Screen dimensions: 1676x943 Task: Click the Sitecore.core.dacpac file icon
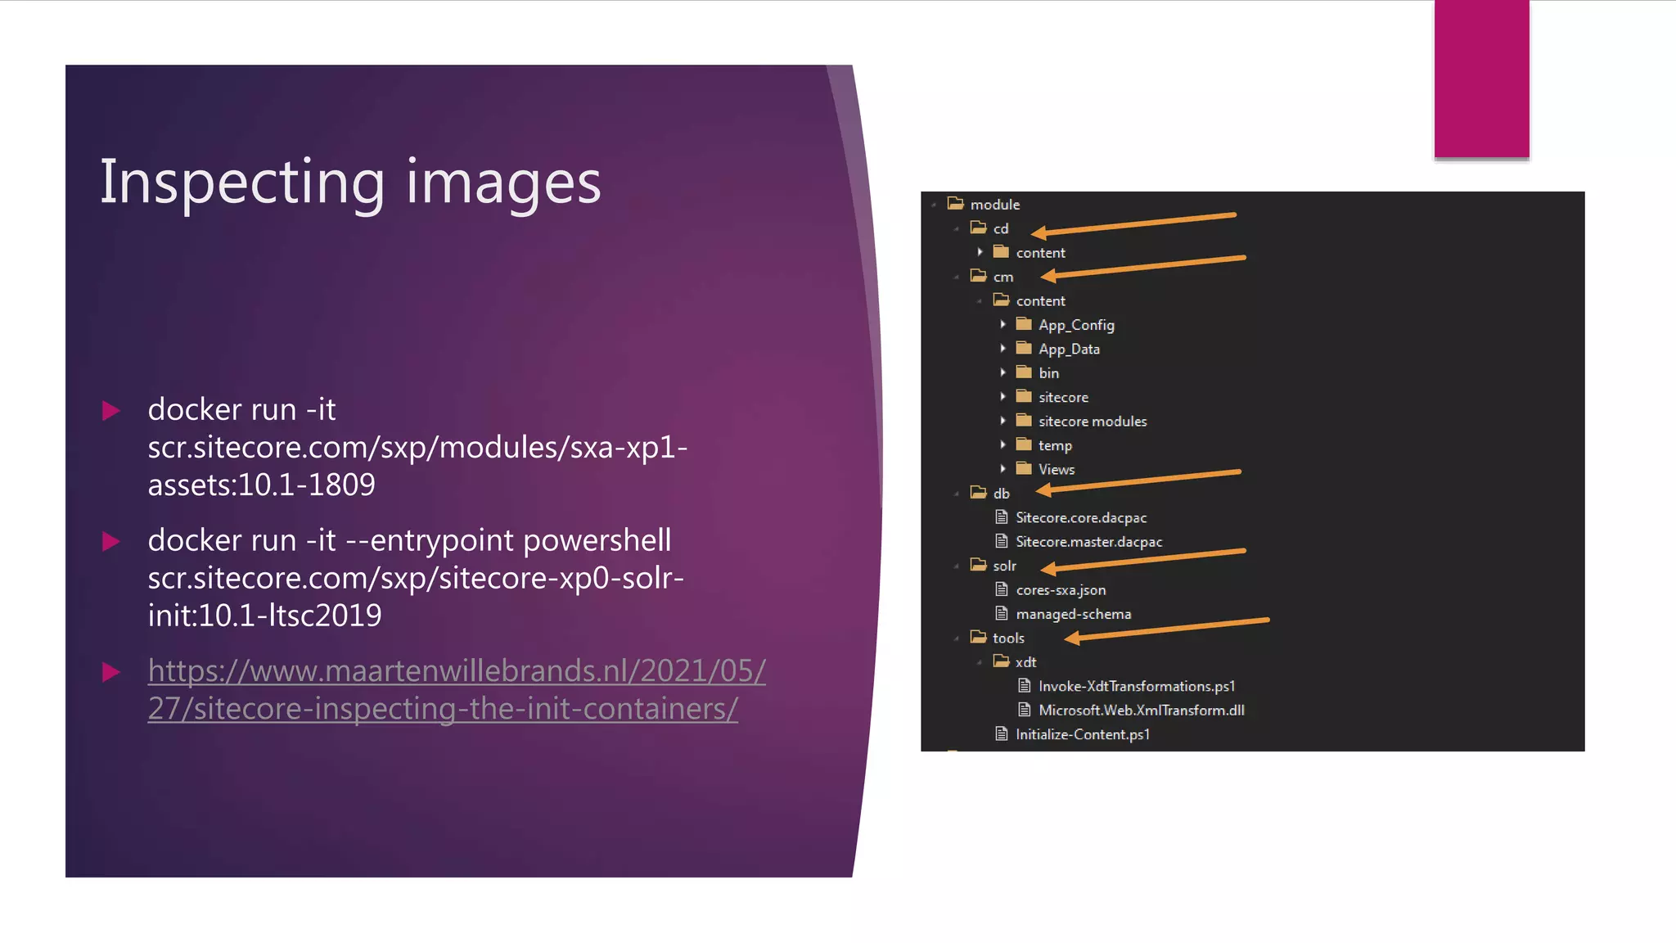pyautogui.click(x=1001, y=517)
